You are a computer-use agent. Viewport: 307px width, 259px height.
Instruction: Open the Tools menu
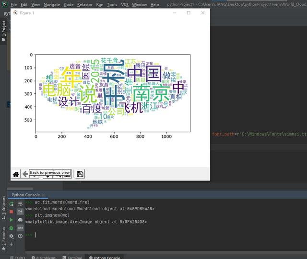pyautogui.click(x=112, y=4)
